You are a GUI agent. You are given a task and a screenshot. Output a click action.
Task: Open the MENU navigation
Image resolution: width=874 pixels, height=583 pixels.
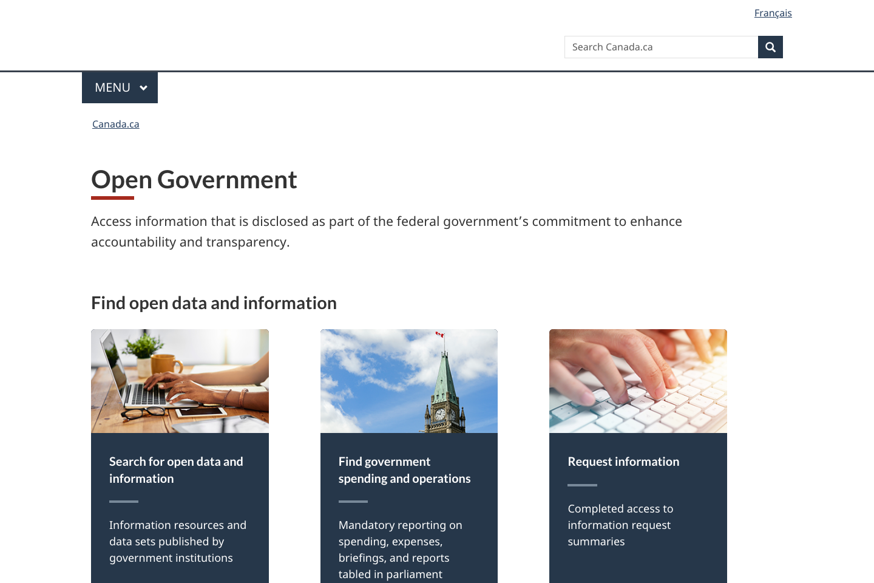pyautogui.click(x=119, y=87)
